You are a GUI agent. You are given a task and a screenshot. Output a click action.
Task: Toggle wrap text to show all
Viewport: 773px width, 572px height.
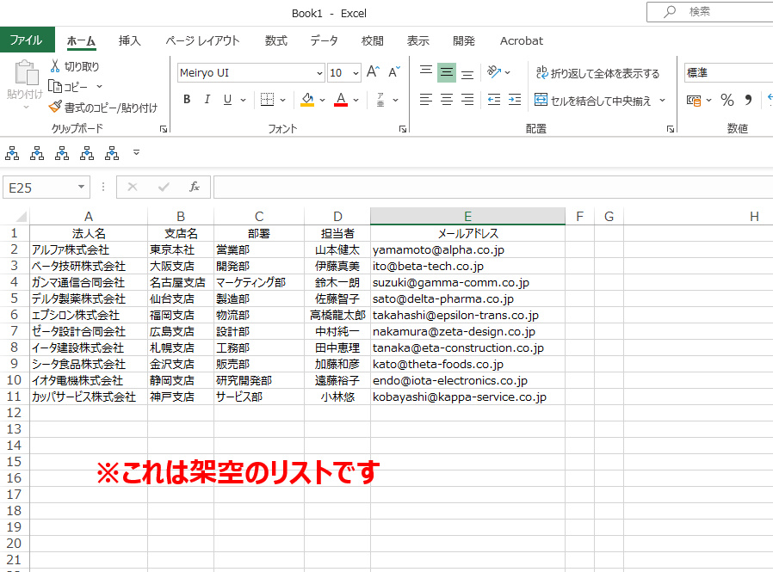tap(598, 73)
